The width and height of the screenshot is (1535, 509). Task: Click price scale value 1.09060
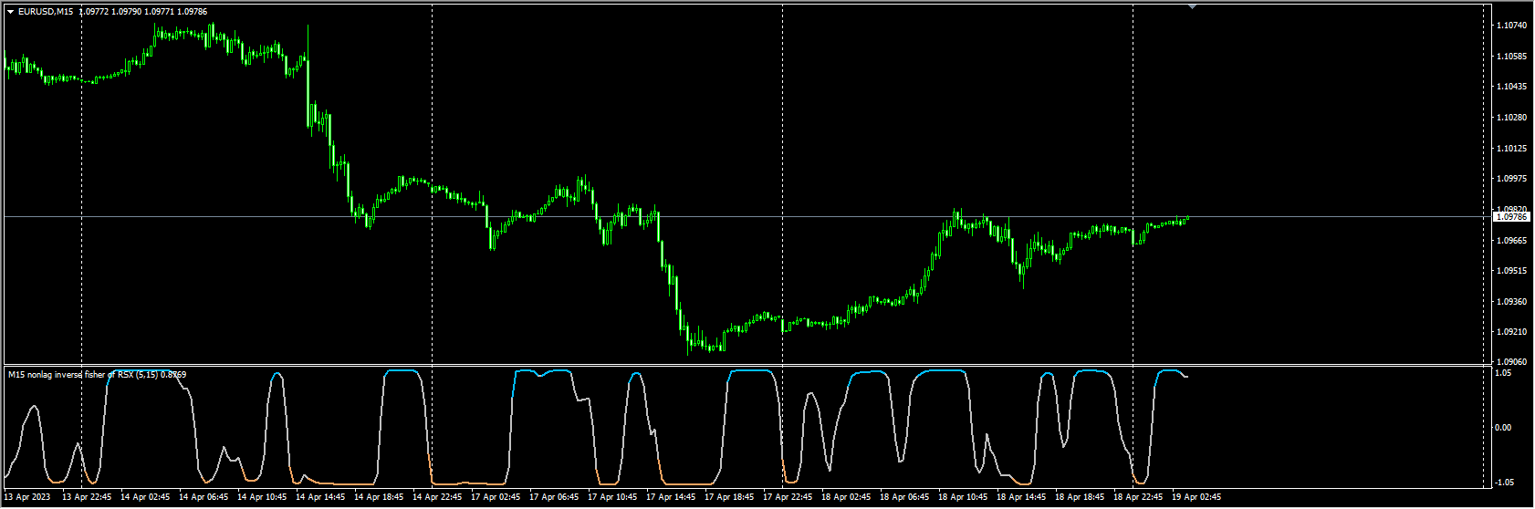point(1511,362)
